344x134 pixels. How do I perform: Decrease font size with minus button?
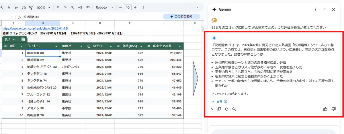120,7
